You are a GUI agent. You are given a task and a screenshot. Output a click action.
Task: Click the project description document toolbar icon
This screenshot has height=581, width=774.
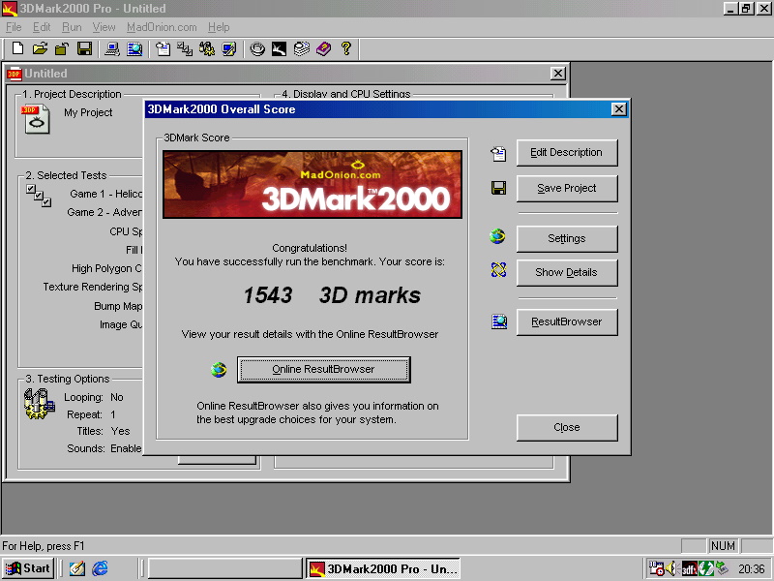[163, 48]
